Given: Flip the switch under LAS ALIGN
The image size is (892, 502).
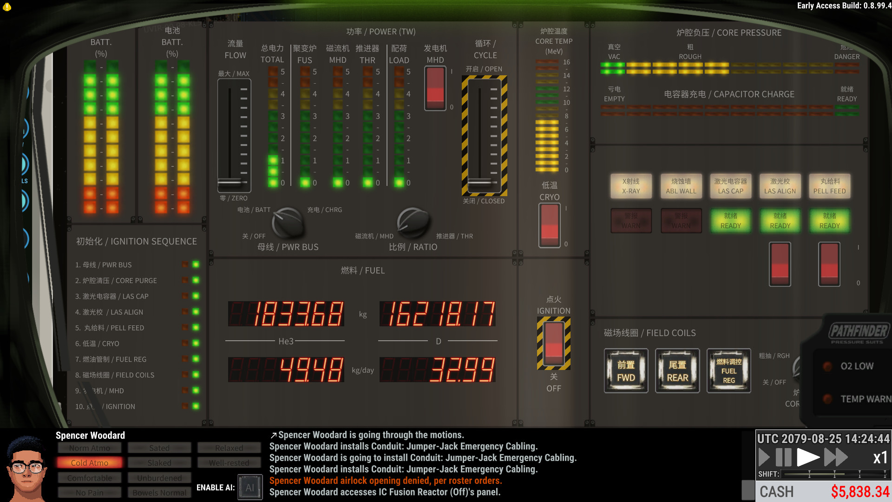Looking at the screenshot, I should pyautogui.click(x=780, y=264).
